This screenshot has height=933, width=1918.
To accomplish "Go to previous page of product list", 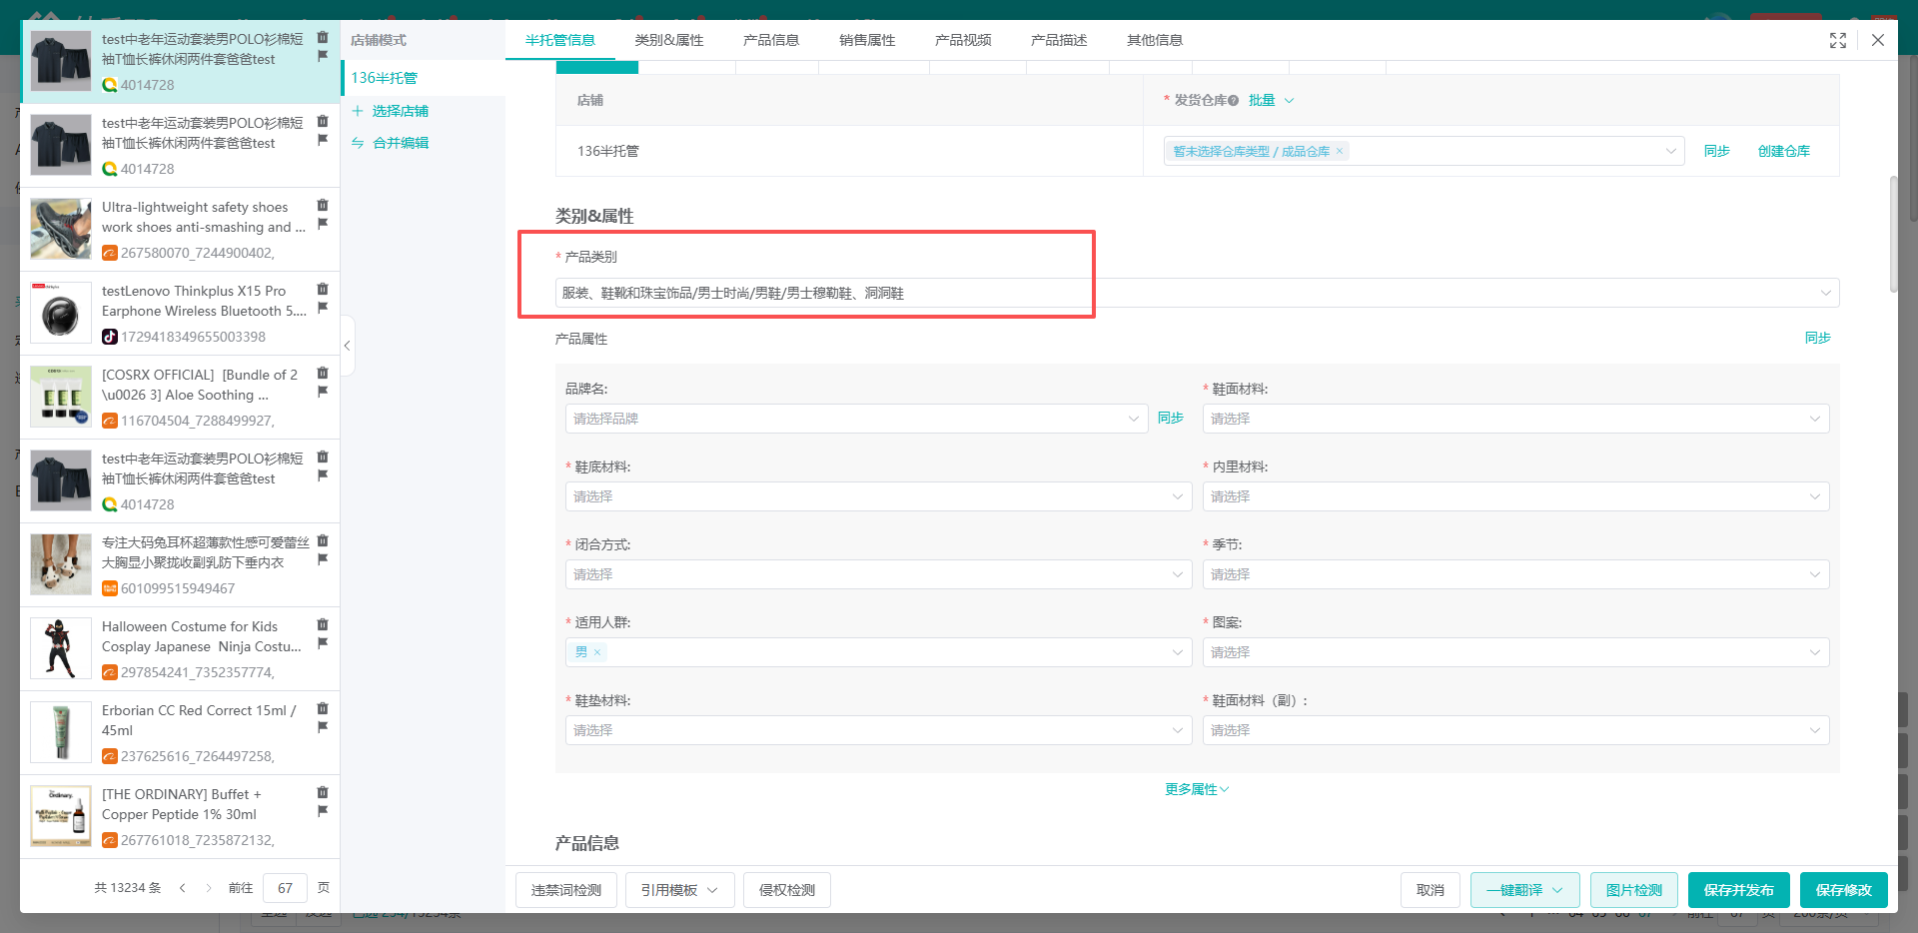I will coord(182,887).
